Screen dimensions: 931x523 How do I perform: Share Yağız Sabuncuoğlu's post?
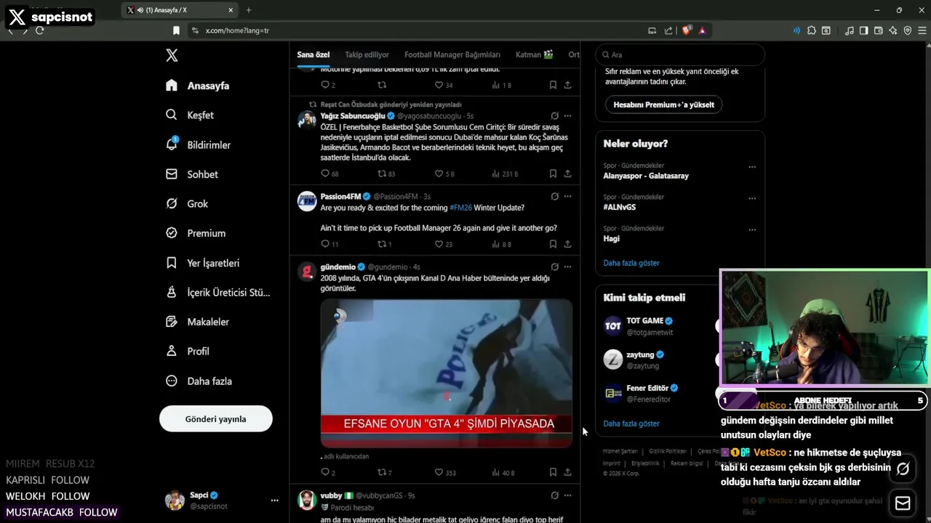tap(567, 174)
